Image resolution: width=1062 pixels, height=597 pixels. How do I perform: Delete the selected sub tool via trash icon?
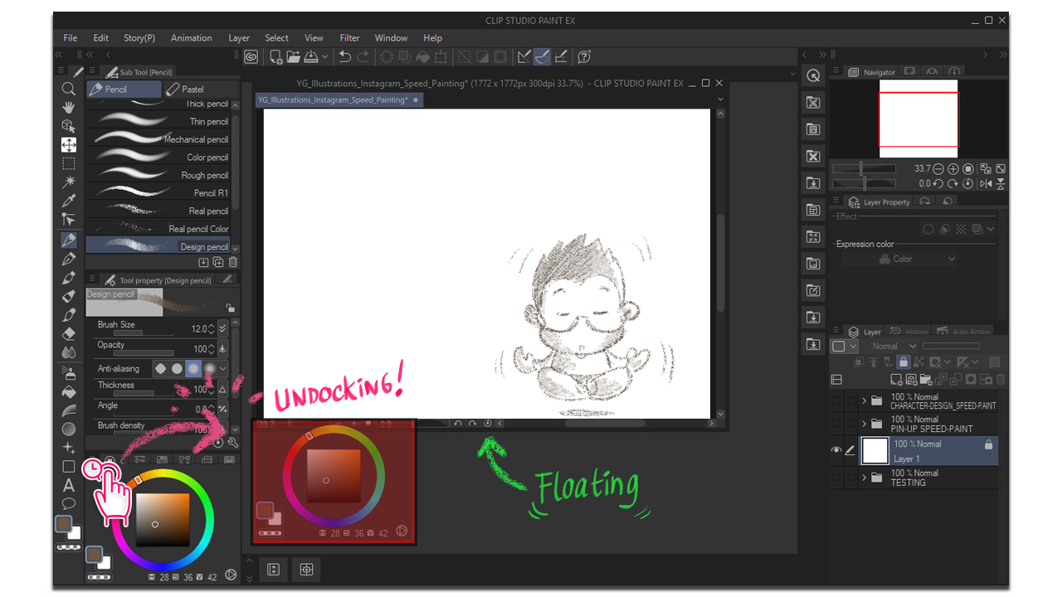coord(233,262)
